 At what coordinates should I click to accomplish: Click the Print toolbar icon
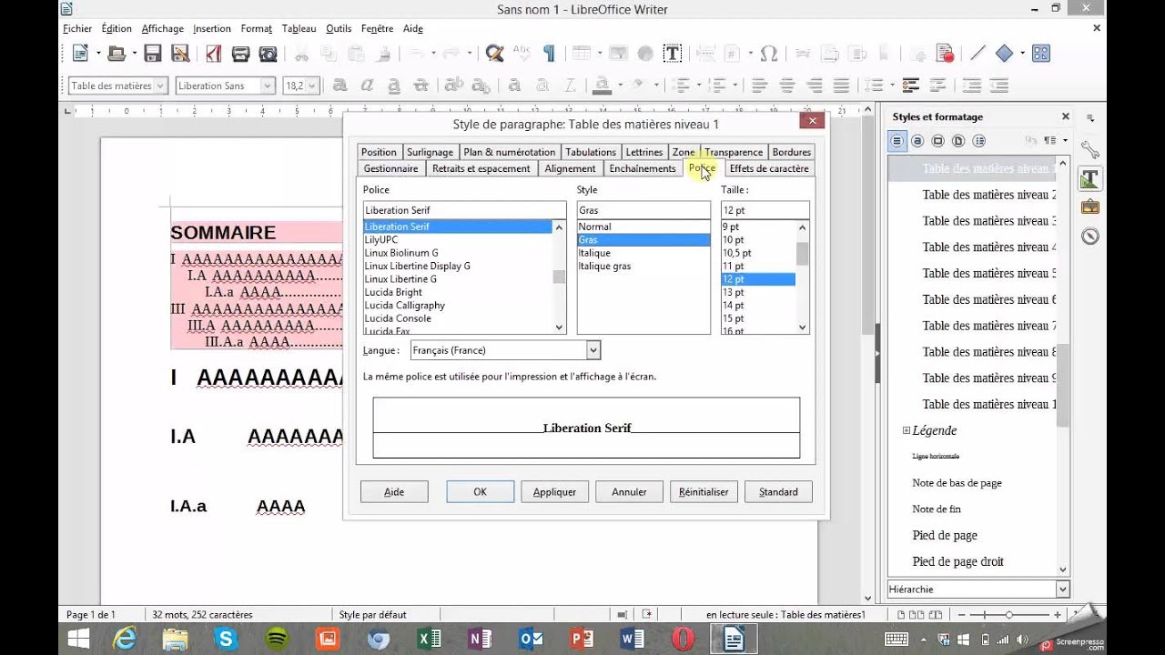(240, 54)
